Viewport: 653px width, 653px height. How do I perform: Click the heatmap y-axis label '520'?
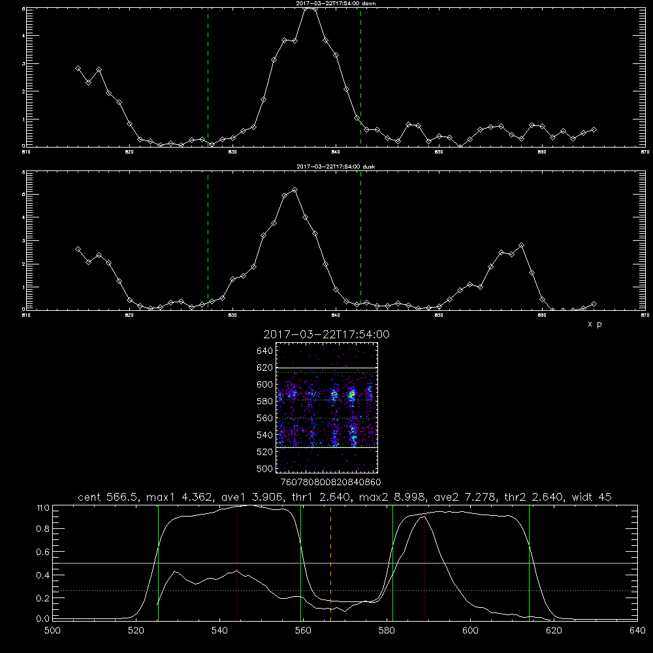(265, 452)
